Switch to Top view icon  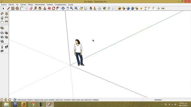(7, 14)
